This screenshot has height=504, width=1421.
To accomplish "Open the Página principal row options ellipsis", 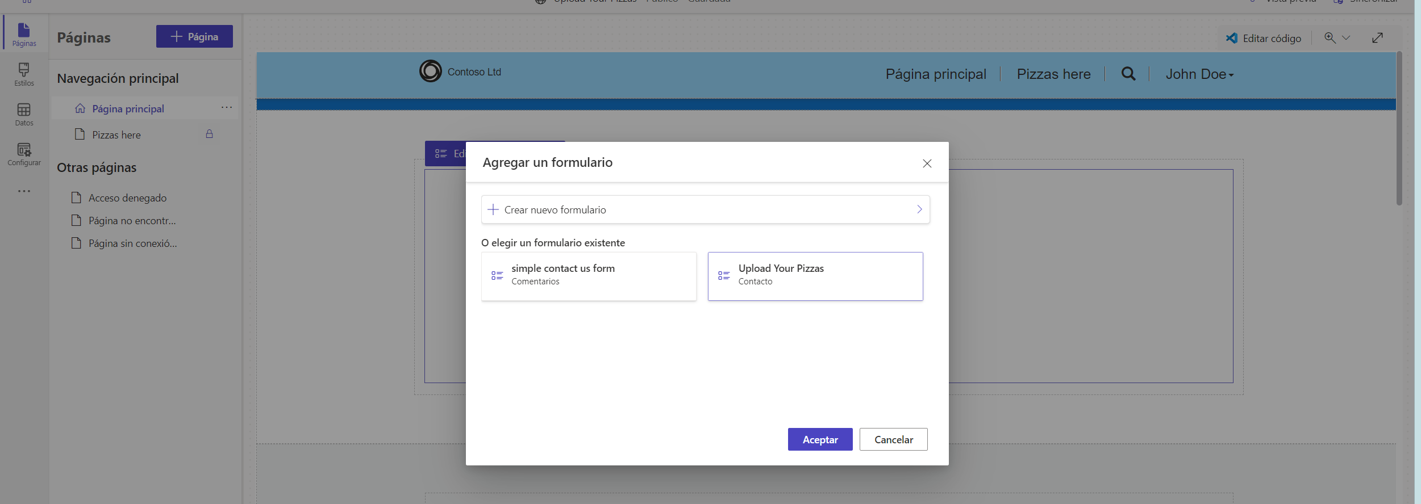I will (227, 107).
